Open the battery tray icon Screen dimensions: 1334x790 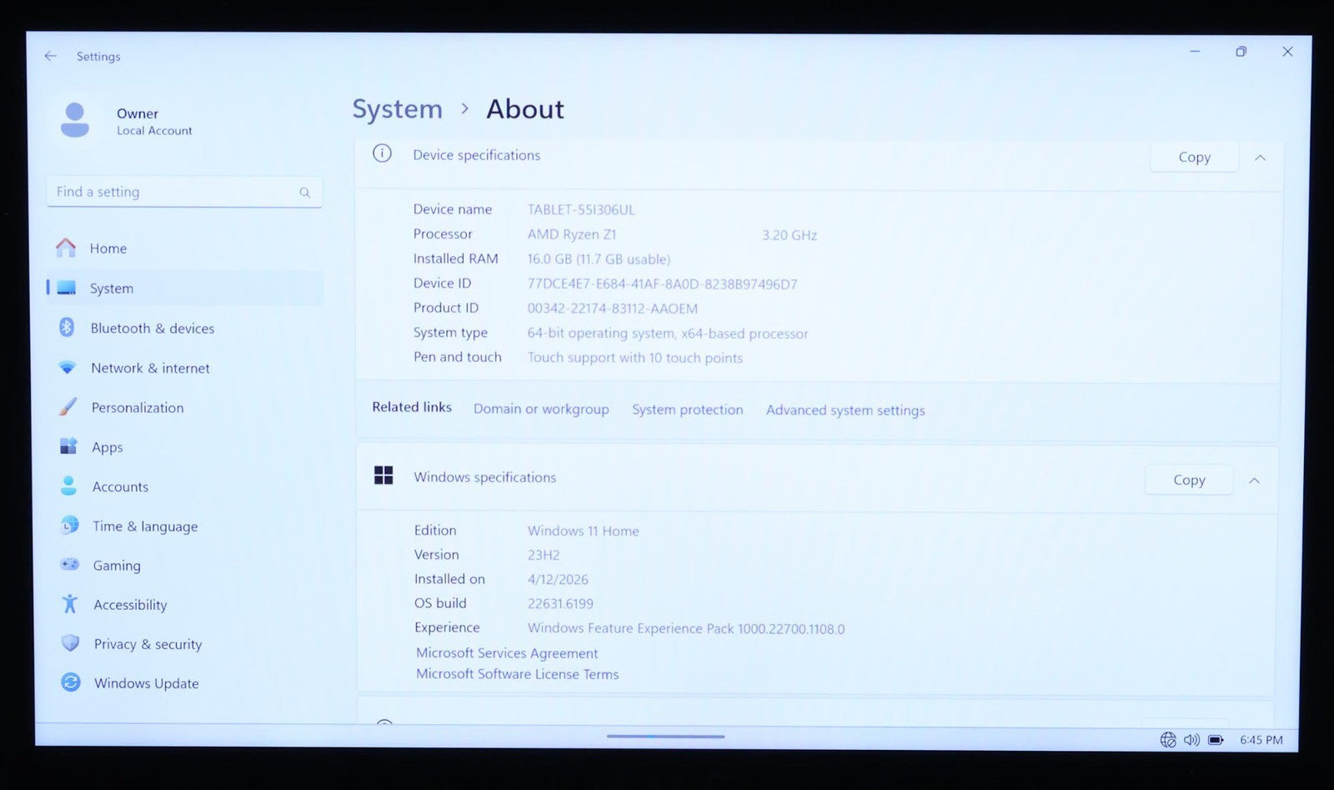pyautogui.click(x=1216, y=740)
